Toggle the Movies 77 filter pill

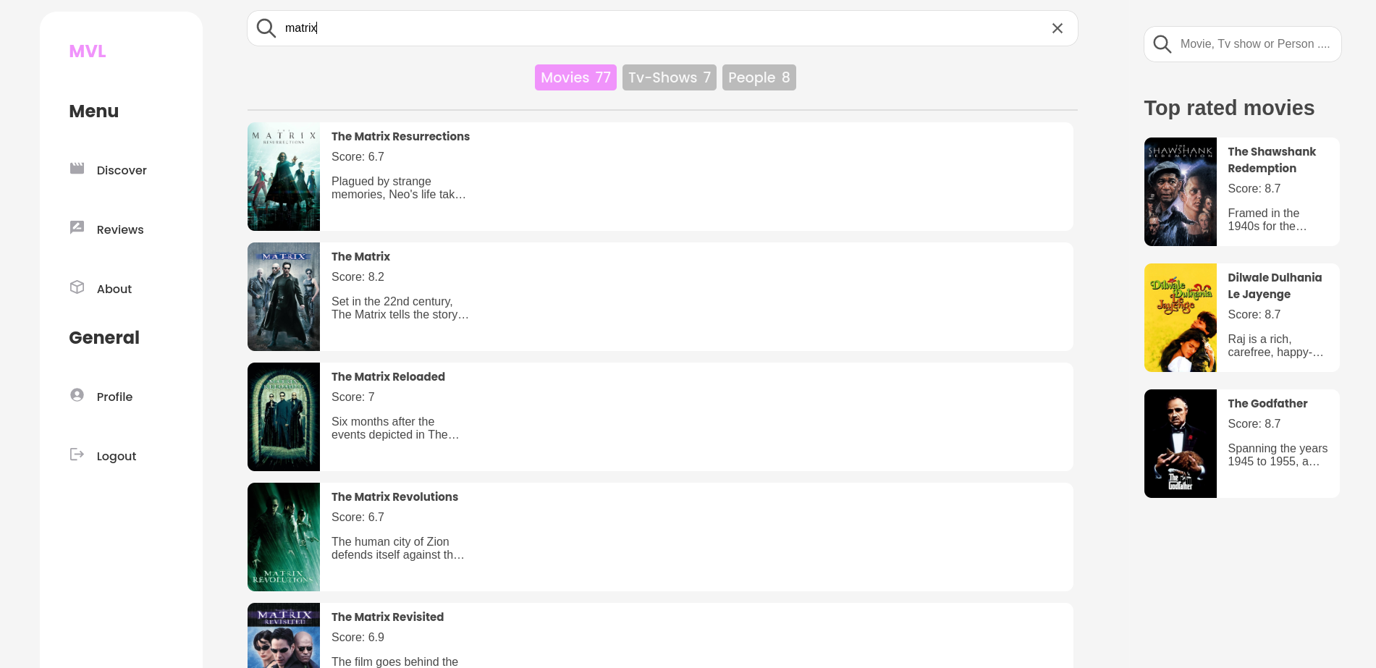[575, 77]
